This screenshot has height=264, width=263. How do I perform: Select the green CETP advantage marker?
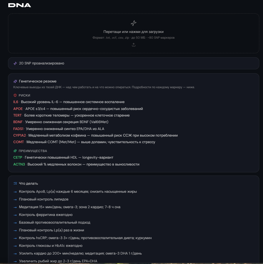18,157
